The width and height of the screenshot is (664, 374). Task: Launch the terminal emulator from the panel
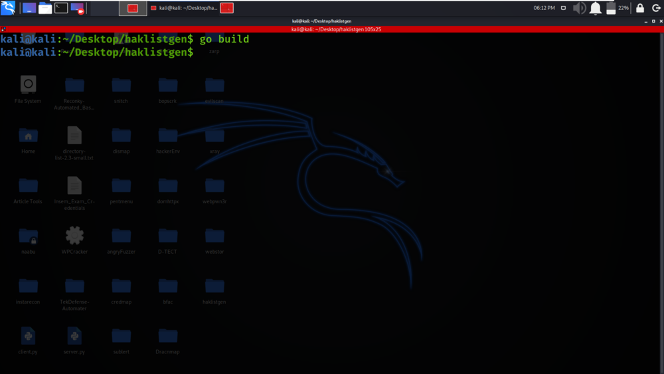(61, 7)
